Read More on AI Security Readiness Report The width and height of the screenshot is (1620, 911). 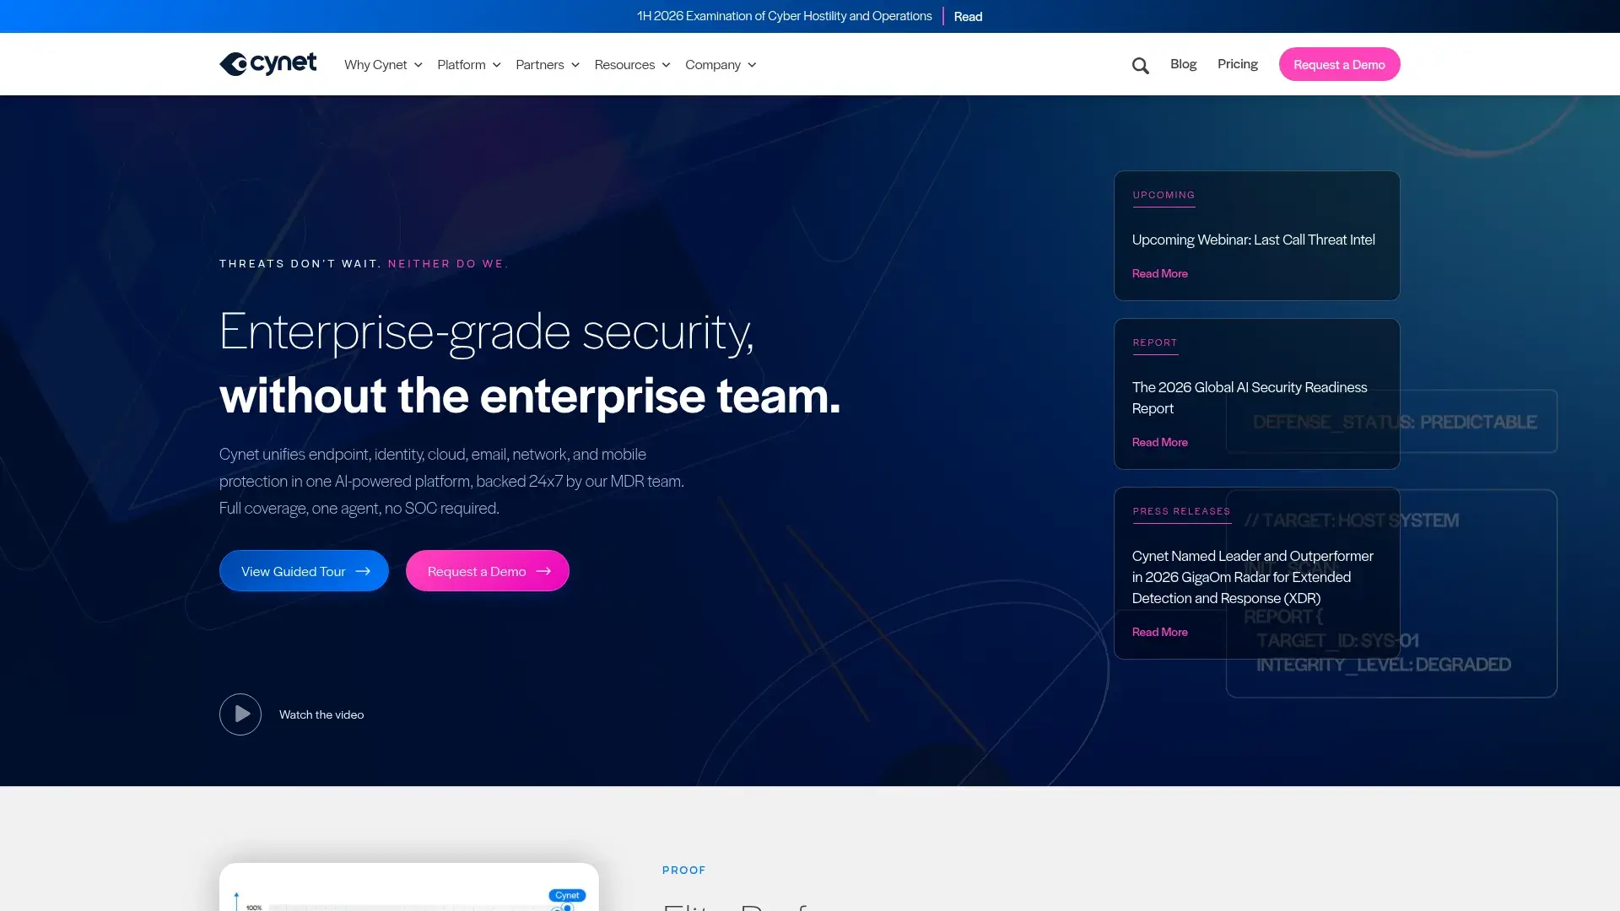point(1159,442)
